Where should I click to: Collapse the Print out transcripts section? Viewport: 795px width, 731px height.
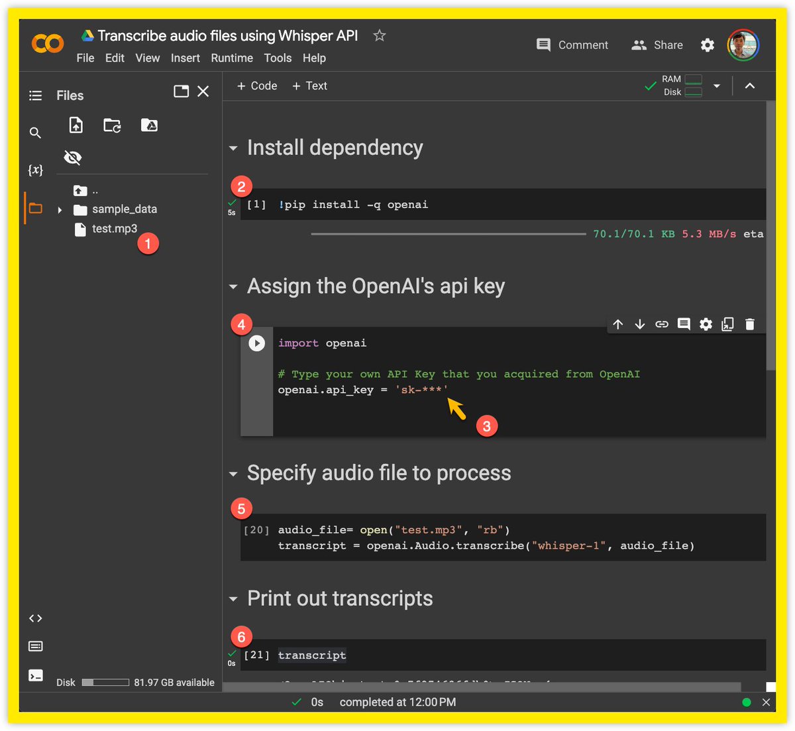click(x=233, y=599)
